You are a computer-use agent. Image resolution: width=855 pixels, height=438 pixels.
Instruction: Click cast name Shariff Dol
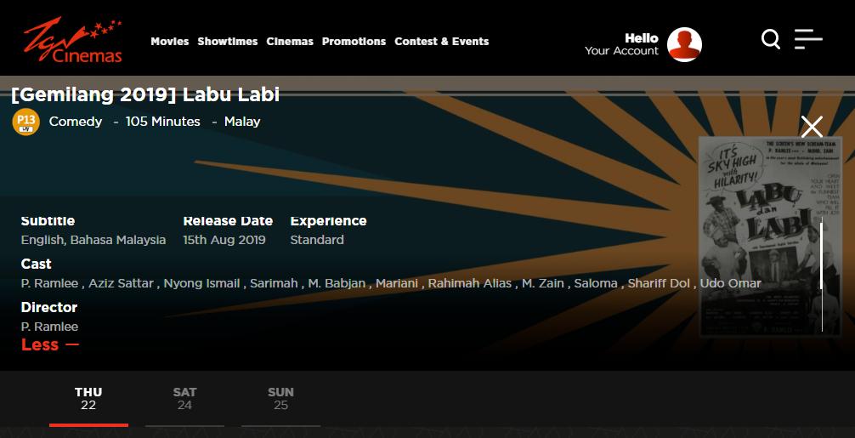[659, 283]
